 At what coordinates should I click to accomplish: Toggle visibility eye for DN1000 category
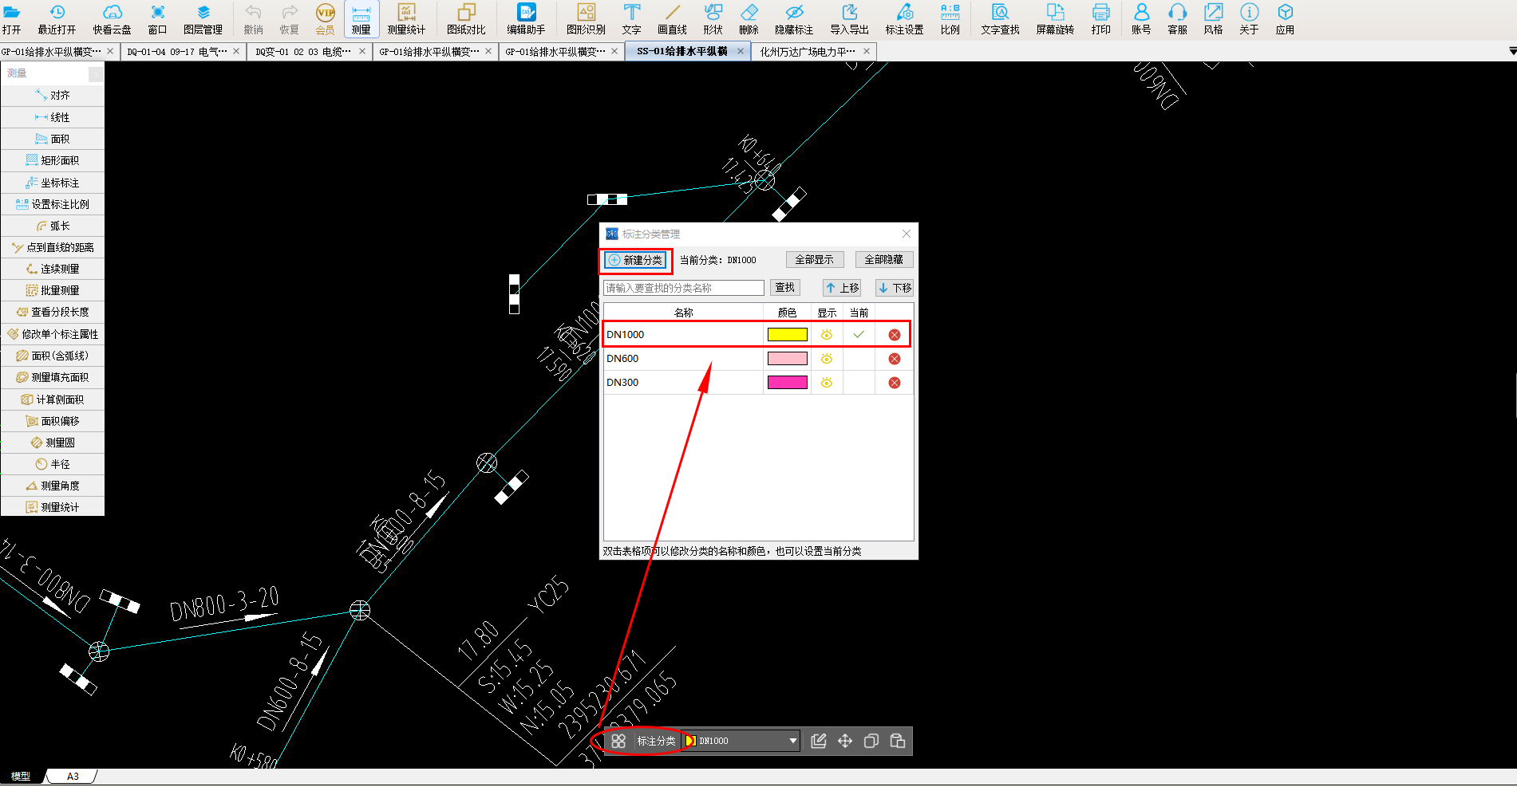(x=827, y=335)
